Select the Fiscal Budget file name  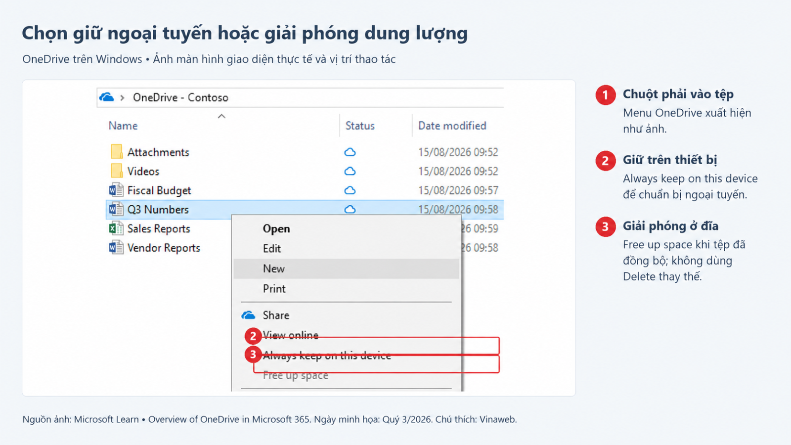tap(159, 190)
